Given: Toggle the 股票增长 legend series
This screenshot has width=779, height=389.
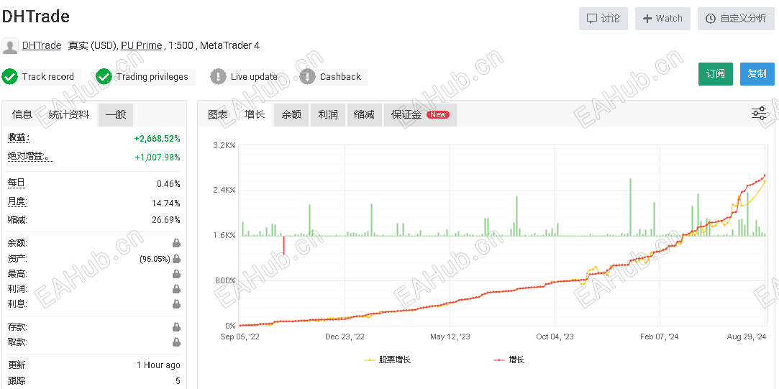Looking at the screenshot, I should [388, 360].
